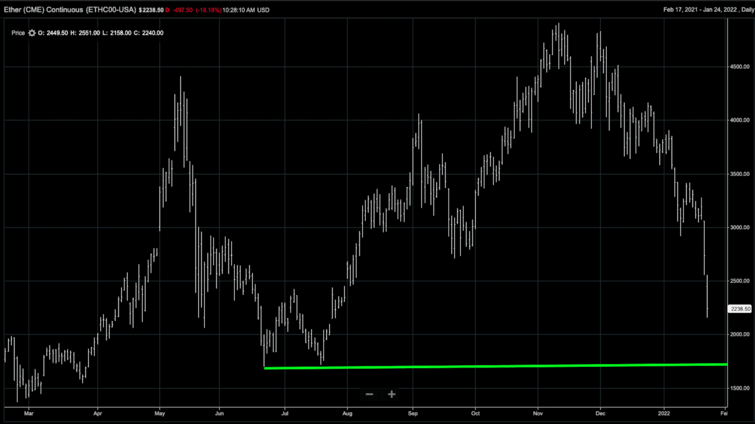Click the Jul label on time axis
The height and width of the screenshot is (424, 755).
click(285, 414)
